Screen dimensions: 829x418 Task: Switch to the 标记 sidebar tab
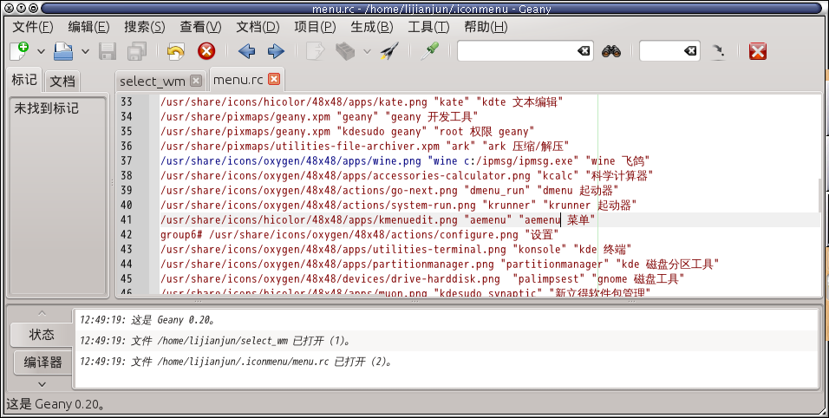coord(24,80)
